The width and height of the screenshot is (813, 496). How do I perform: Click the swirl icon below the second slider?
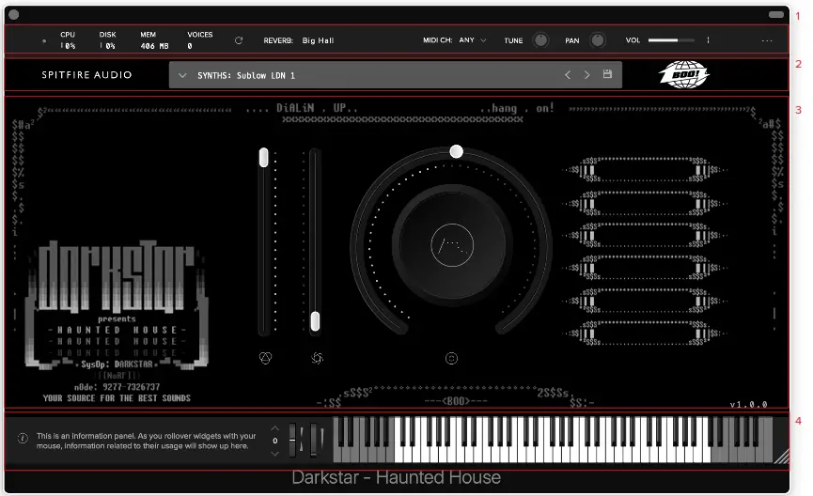point(318,358)
